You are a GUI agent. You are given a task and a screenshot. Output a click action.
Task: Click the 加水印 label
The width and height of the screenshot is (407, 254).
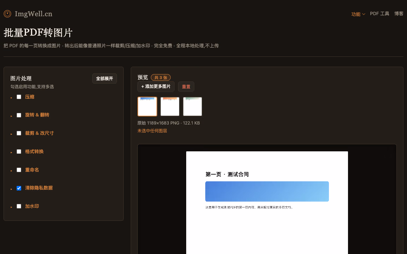coord(32,206)
